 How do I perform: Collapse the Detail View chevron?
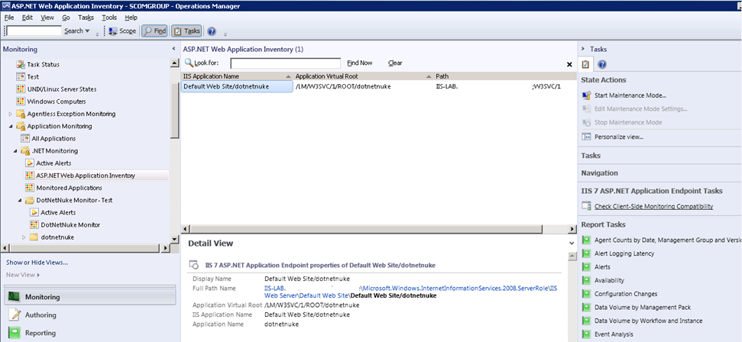pos(571,243)
